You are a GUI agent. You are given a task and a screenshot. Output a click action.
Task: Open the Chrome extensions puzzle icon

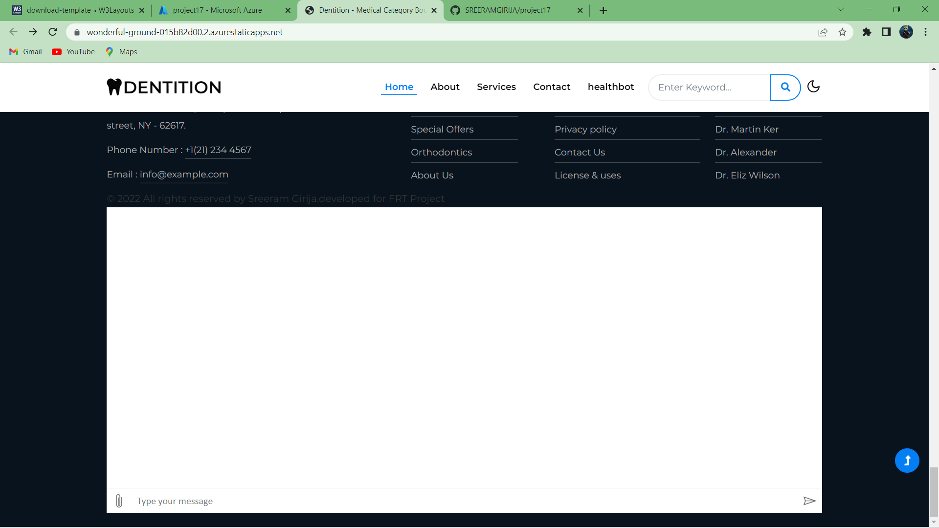[867, 32]
